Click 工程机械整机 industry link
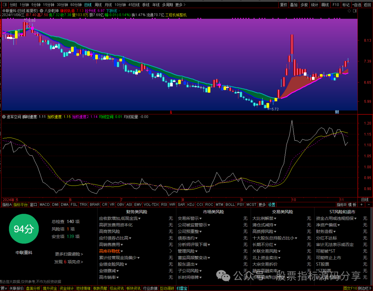The height and width of the screenshot is (291, 373). 176,15
